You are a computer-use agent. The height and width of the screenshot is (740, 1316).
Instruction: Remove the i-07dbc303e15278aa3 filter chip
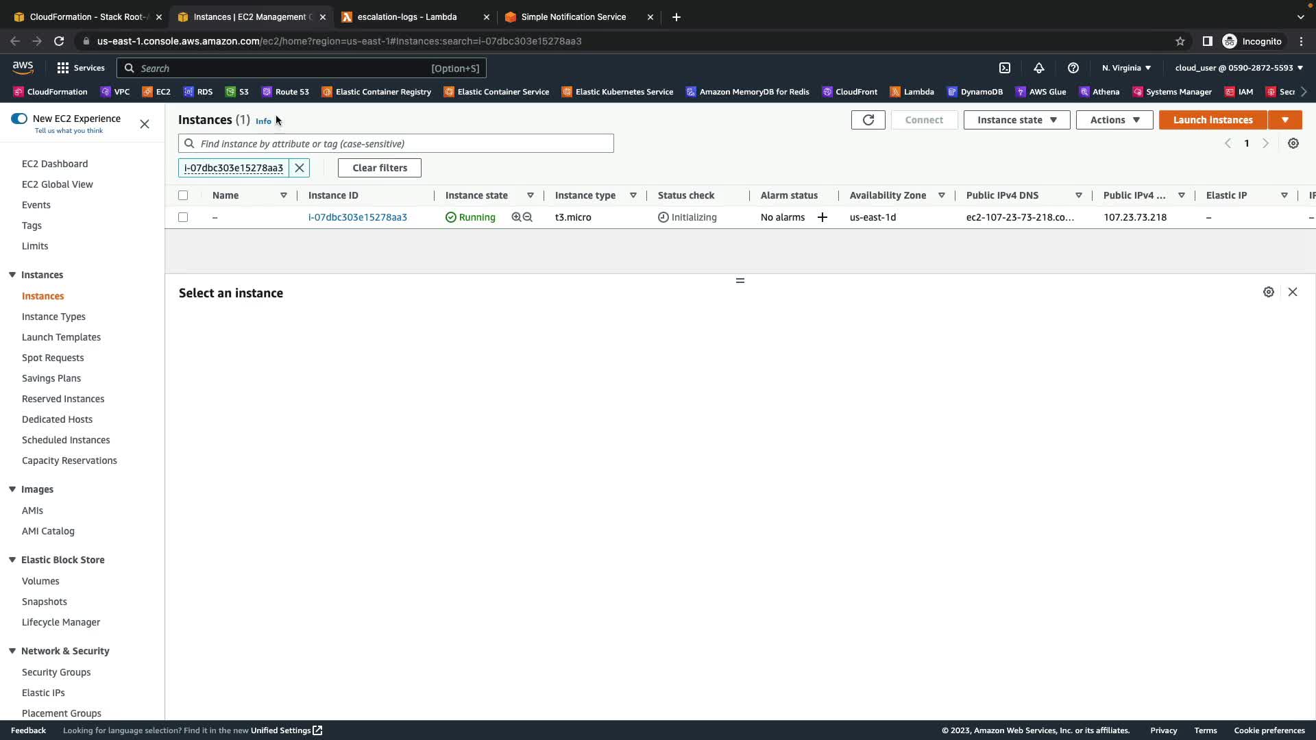pos(300,168)
